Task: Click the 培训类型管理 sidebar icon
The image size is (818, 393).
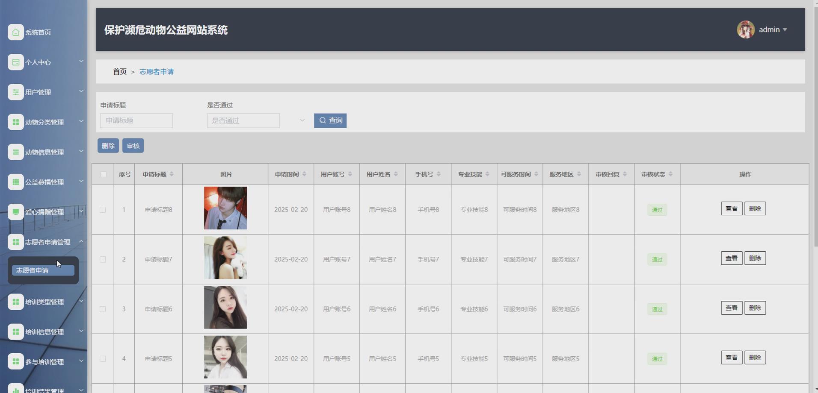Action: [x=16, y=302]
